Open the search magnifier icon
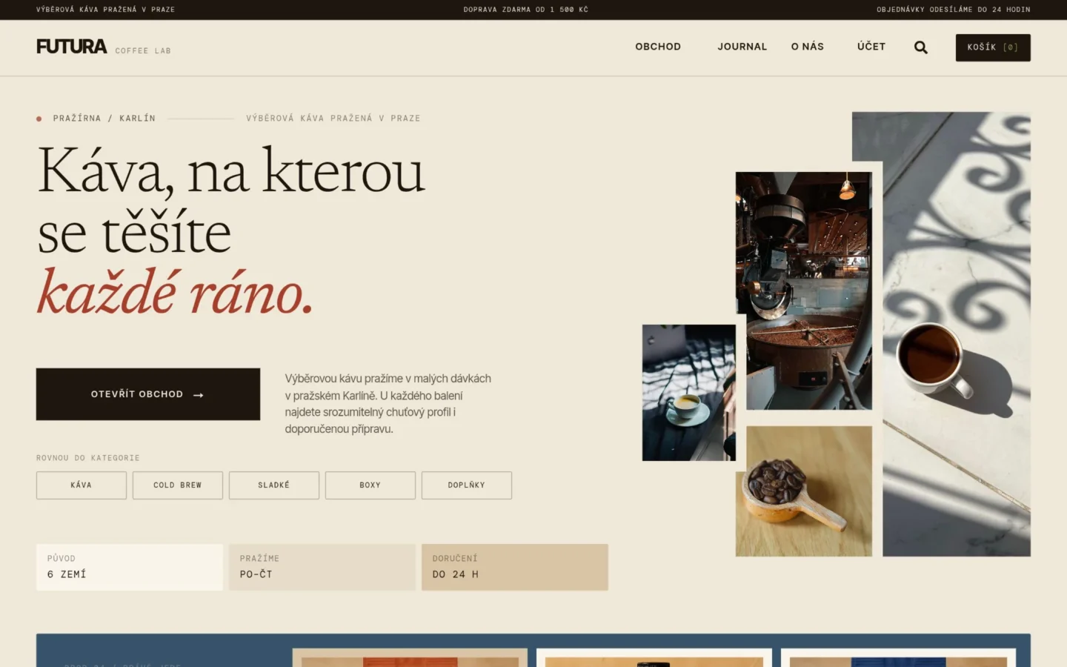The width and height of the screenshot is (1067, 667). (920, 47)
